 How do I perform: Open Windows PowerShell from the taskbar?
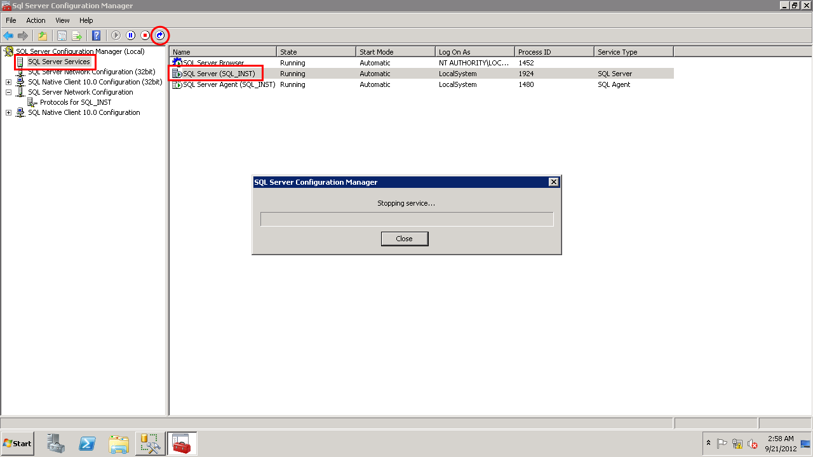88,444
